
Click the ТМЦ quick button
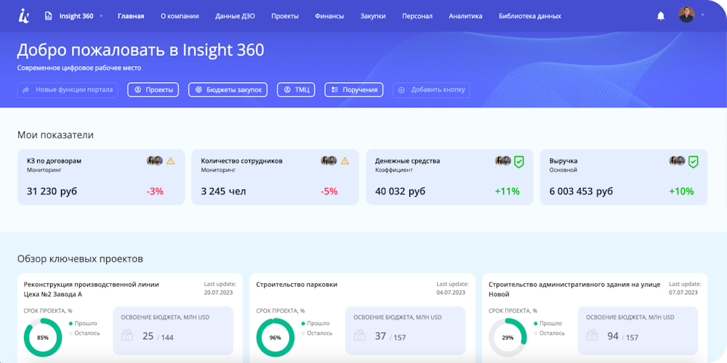click(x=296, y=90)
